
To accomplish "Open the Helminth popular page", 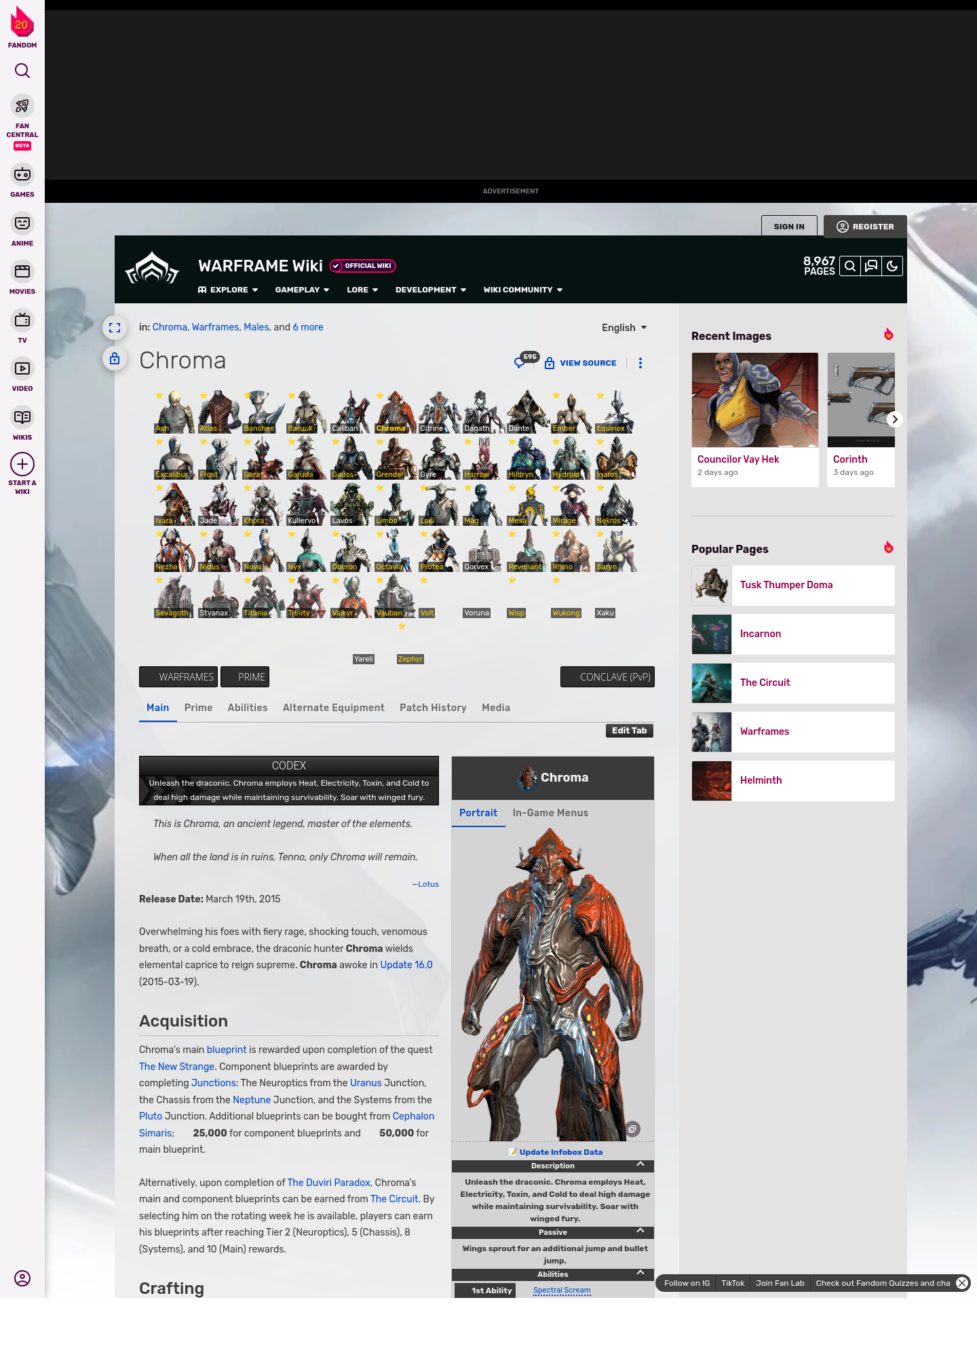I will [793, 781].
